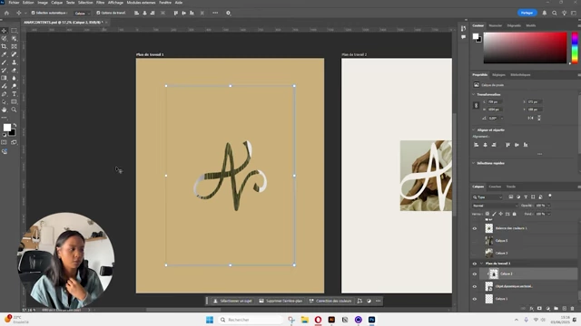Delete the layer using the trash icon
This screenshot has height=326, width=581.
(572, 308)
